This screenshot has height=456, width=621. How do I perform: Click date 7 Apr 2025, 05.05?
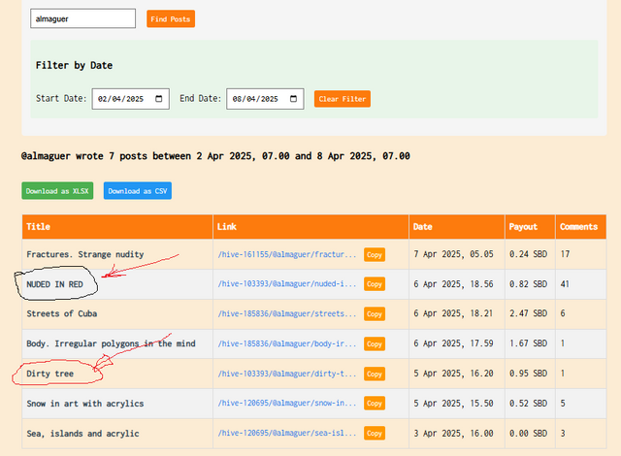point(453,254)
